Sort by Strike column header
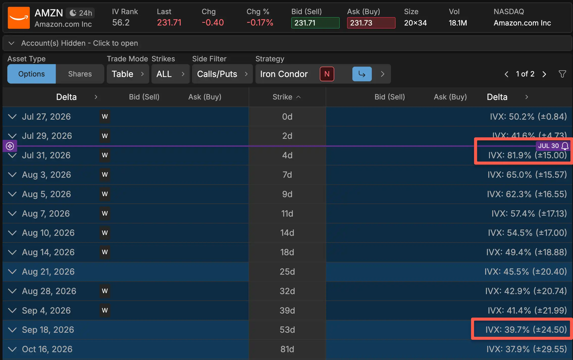573x360 pixels. [x=287, y=97]
